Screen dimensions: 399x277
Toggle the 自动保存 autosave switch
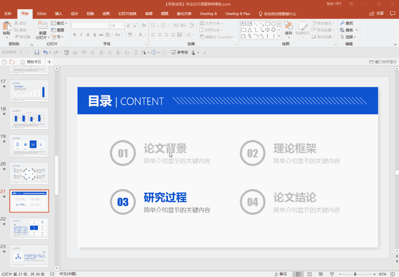tap(24, 53)
